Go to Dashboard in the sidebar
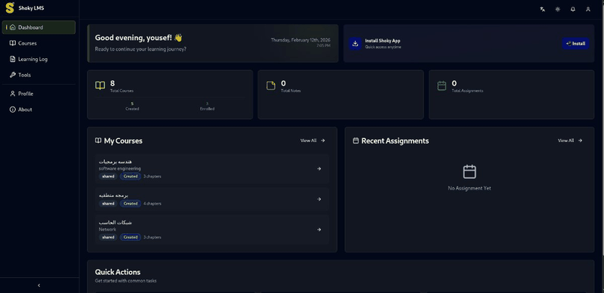 39,27
